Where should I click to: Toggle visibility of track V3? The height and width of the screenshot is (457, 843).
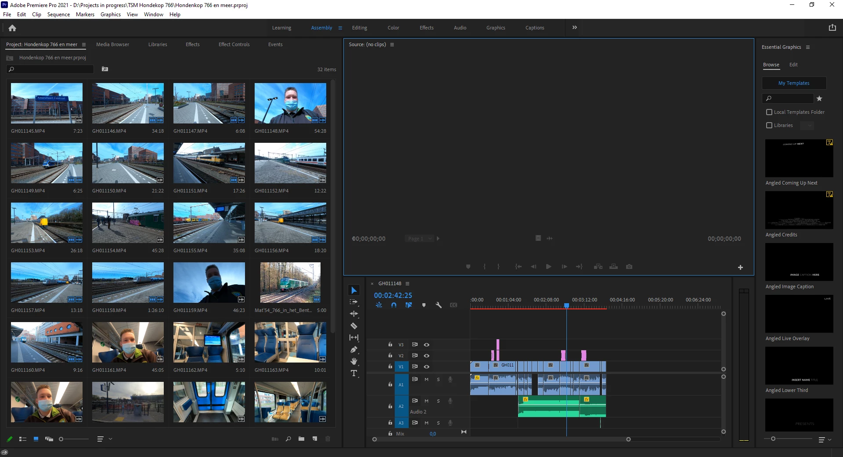point(426,345)
